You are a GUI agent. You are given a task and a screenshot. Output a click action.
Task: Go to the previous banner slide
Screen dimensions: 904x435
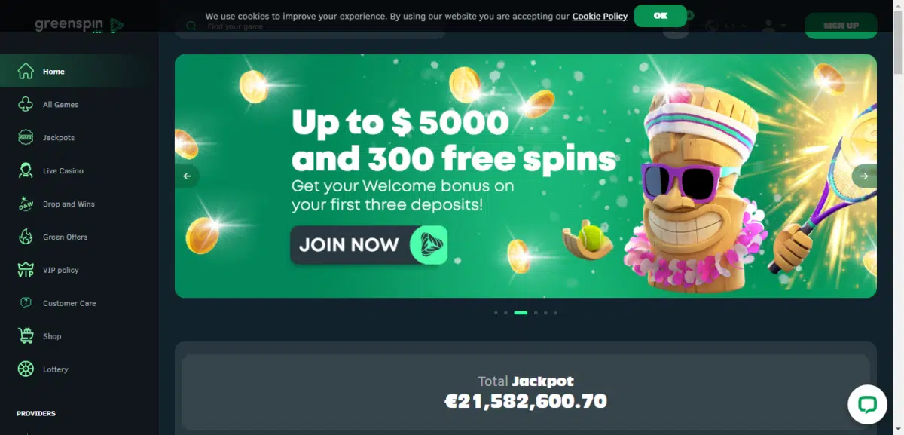tap(187, 176)
